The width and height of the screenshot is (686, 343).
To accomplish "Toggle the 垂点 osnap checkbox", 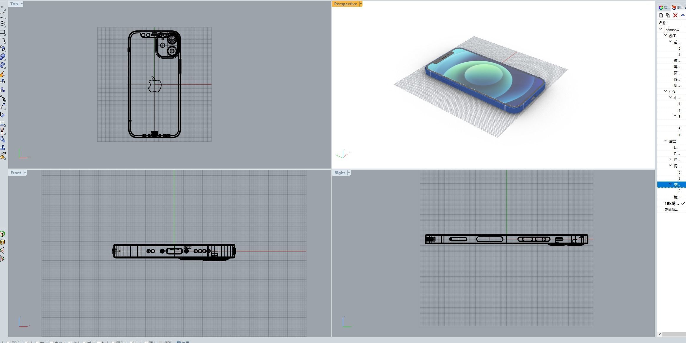I will click(x=85, y=342).
